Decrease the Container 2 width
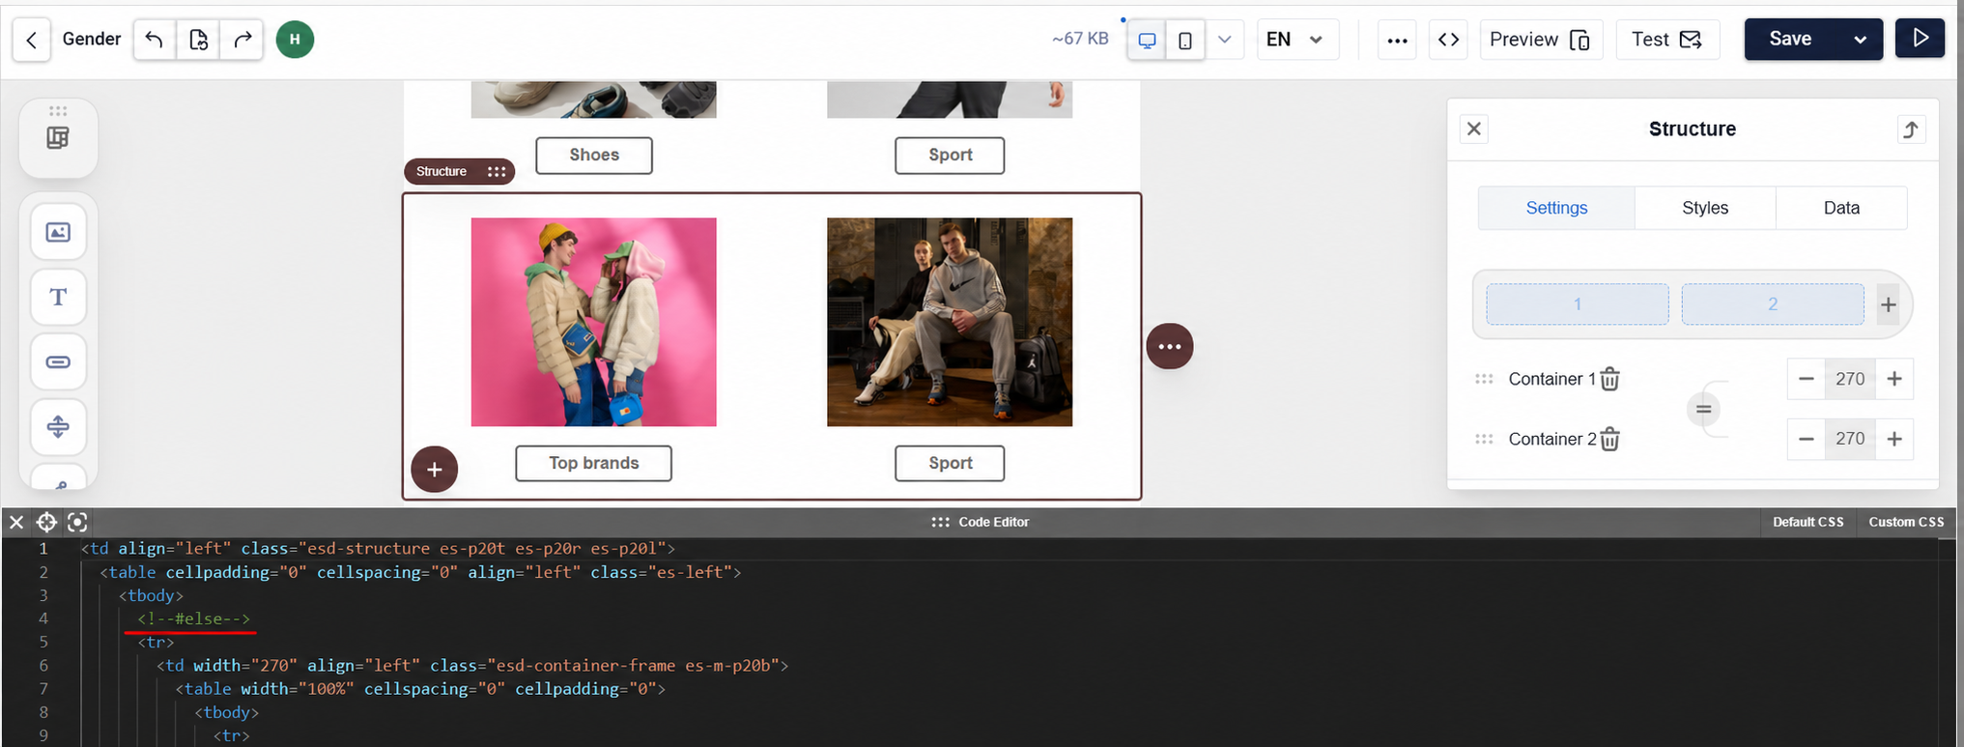1964x747 pixels. pyautogui.click(x=1807, y=439)
